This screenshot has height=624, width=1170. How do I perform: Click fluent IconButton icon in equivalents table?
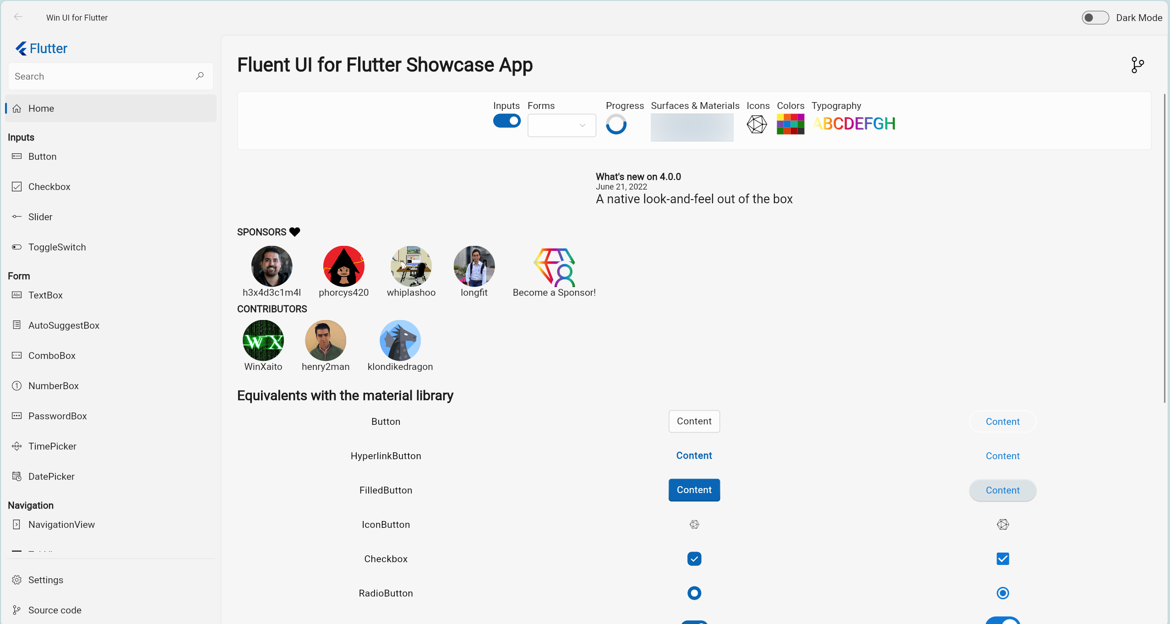click(x=694, y=524)
